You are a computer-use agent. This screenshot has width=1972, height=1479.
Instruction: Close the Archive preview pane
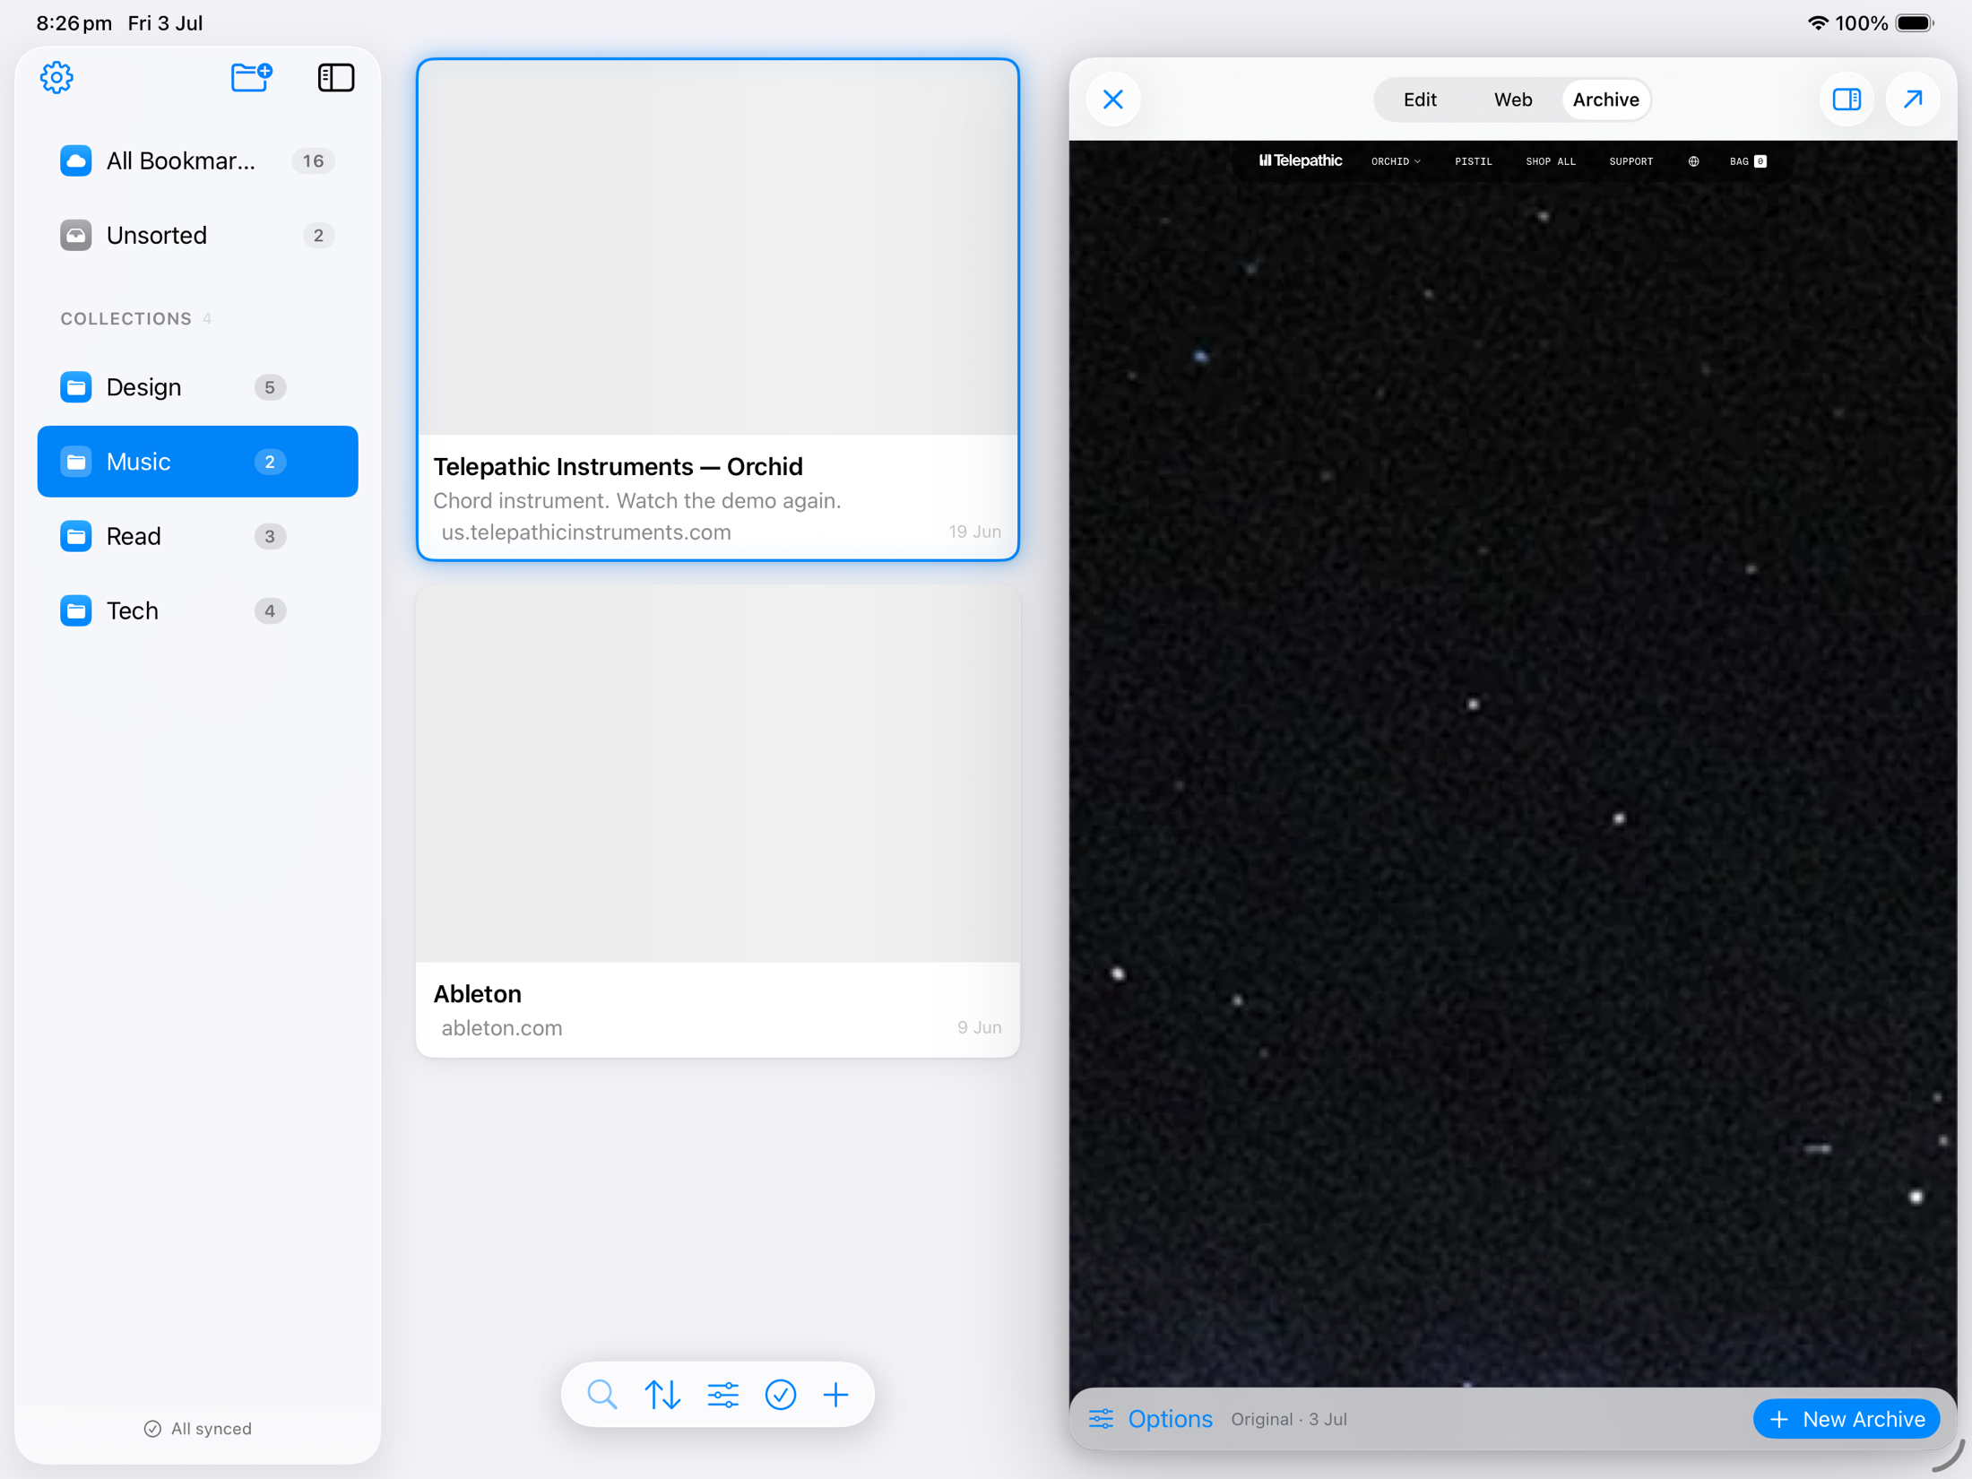(x=1113, y=99)
